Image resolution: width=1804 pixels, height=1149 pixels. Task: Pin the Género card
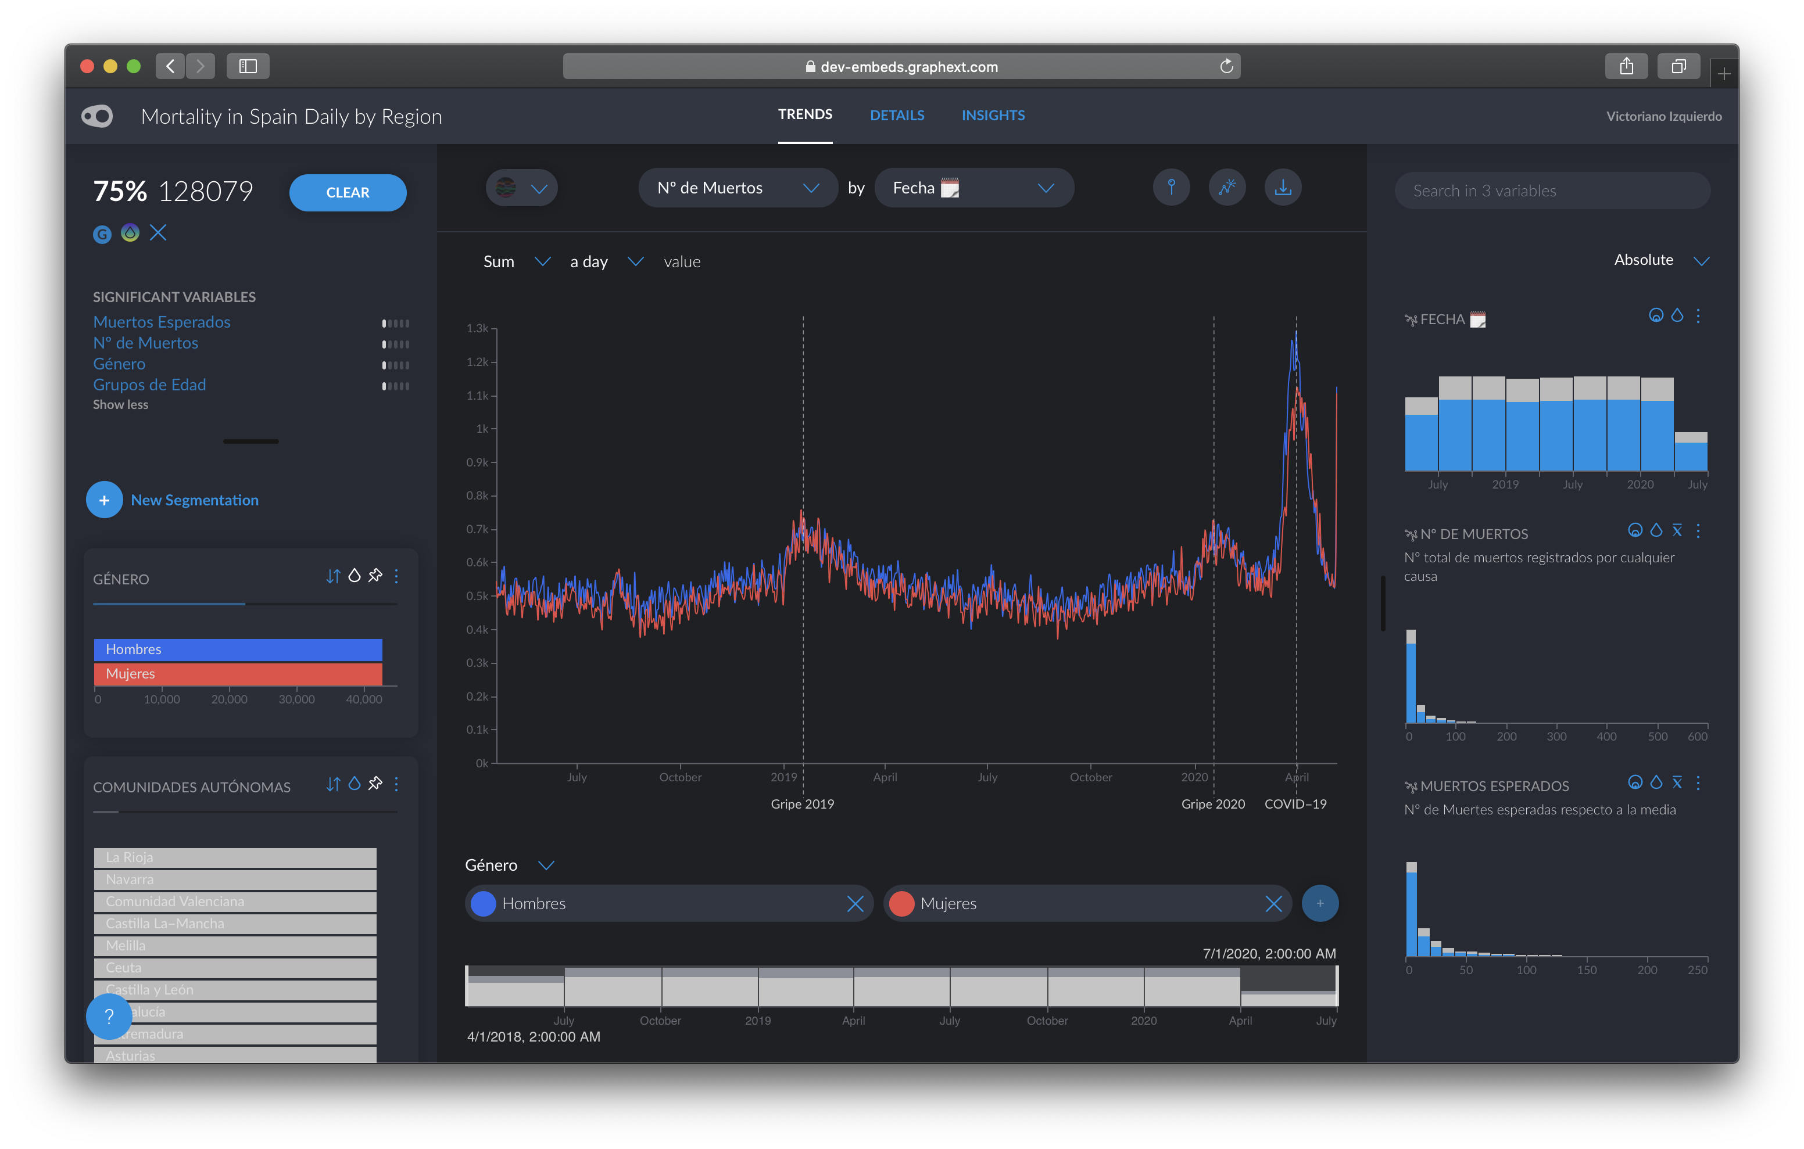pos(375,575)
